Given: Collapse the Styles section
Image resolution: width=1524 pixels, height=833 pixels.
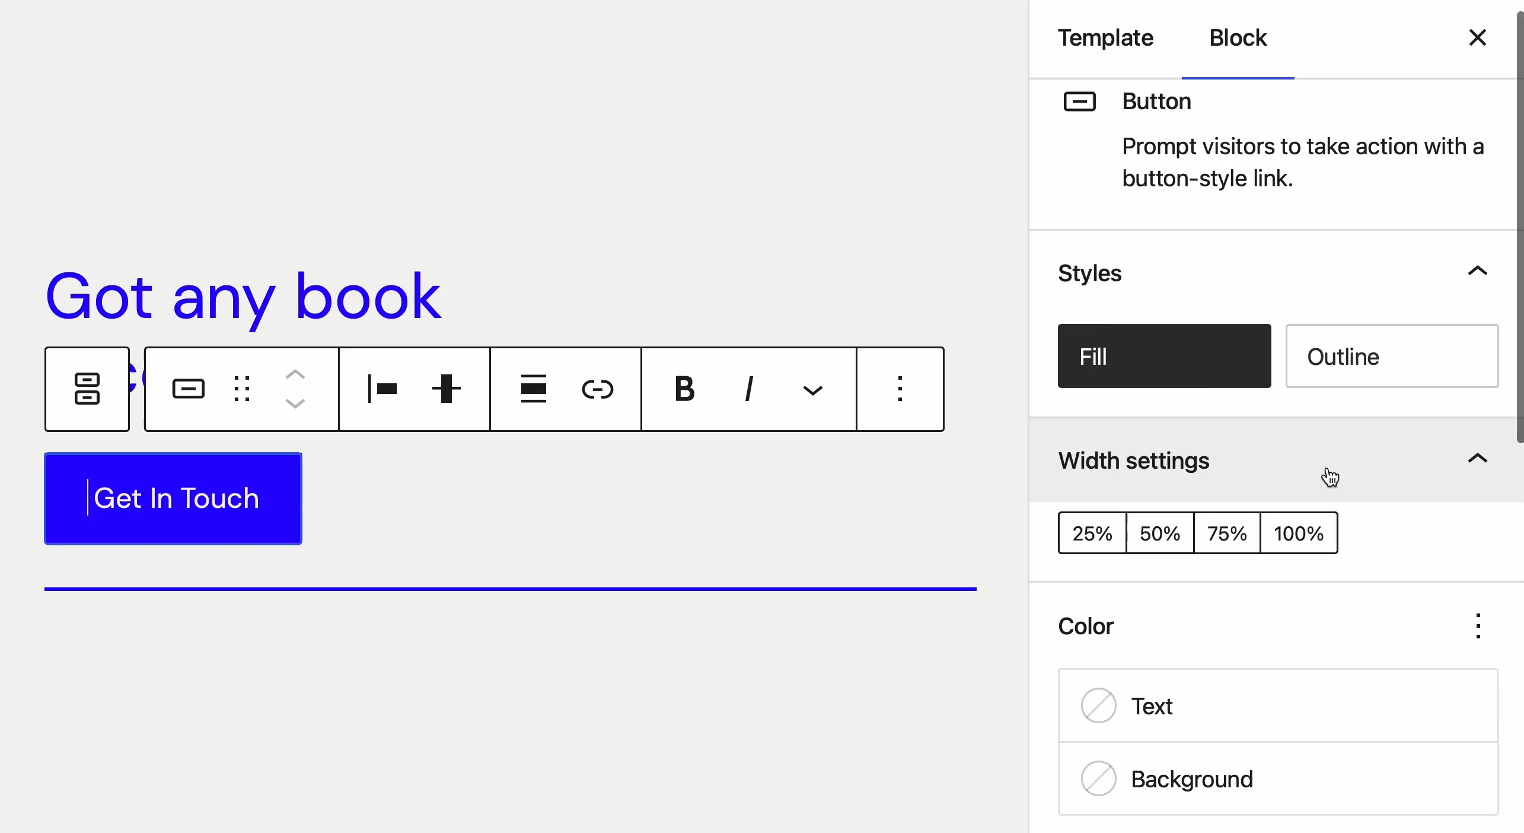Looking at the screenshot, I should pos(1477,272).
